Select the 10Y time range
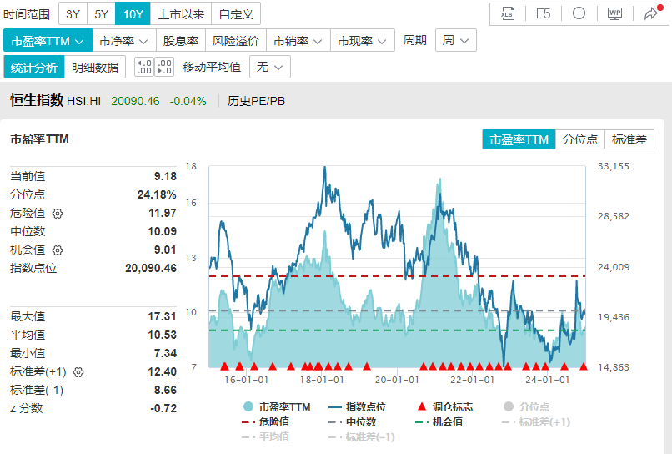 point(133,14)
